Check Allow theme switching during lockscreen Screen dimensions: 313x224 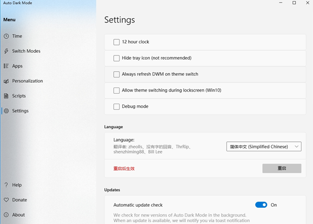pos(116,91)
